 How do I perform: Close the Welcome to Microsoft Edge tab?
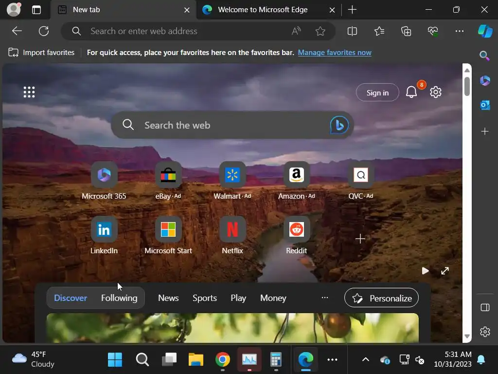pyautogui.click(x=332, y=10)
